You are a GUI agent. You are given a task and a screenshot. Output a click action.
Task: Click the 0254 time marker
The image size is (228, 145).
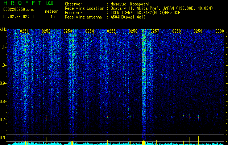(90, 31)
